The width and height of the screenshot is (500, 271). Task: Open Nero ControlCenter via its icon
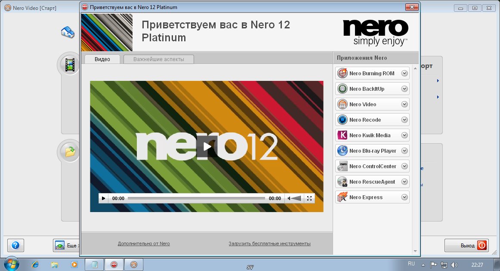pos(343,166)
